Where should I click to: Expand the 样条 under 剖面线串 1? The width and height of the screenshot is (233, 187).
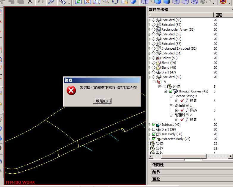[177, 110]
